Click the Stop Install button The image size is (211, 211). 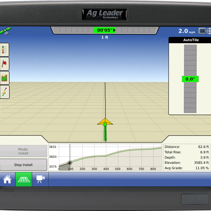point(24,165)
